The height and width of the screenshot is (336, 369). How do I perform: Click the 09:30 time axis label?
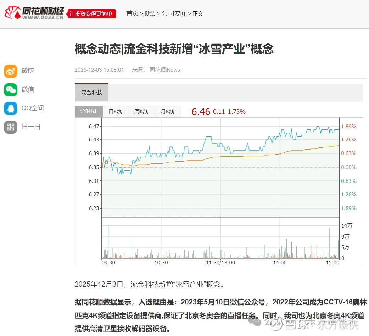point(108,263)
